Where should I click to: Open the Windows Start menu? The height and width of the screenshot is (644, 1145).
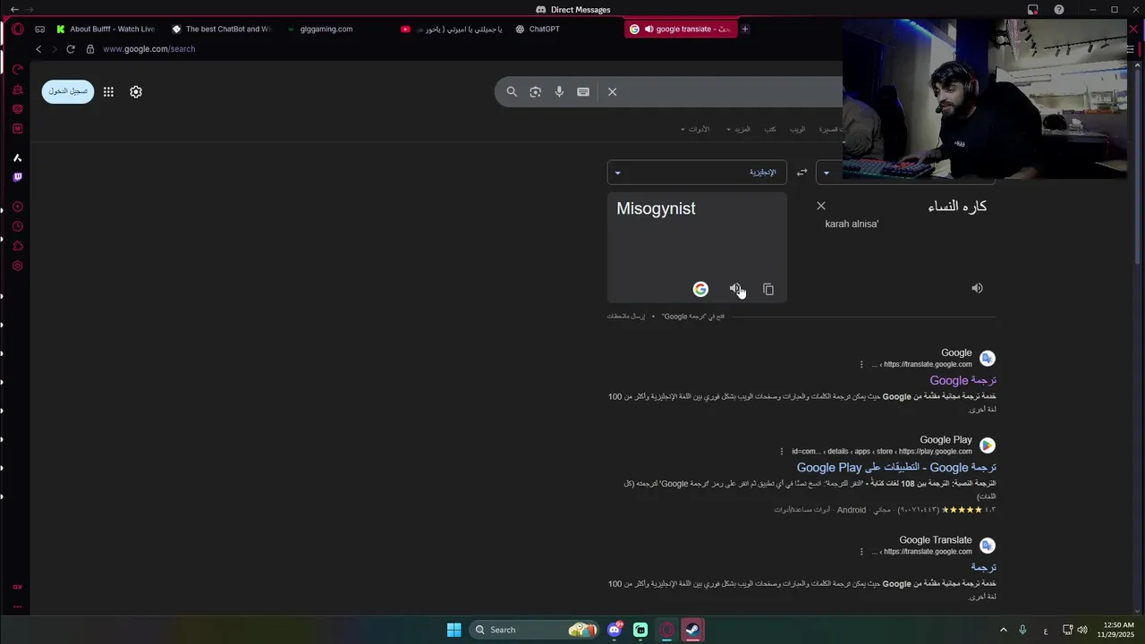click(x=454, y=630)
